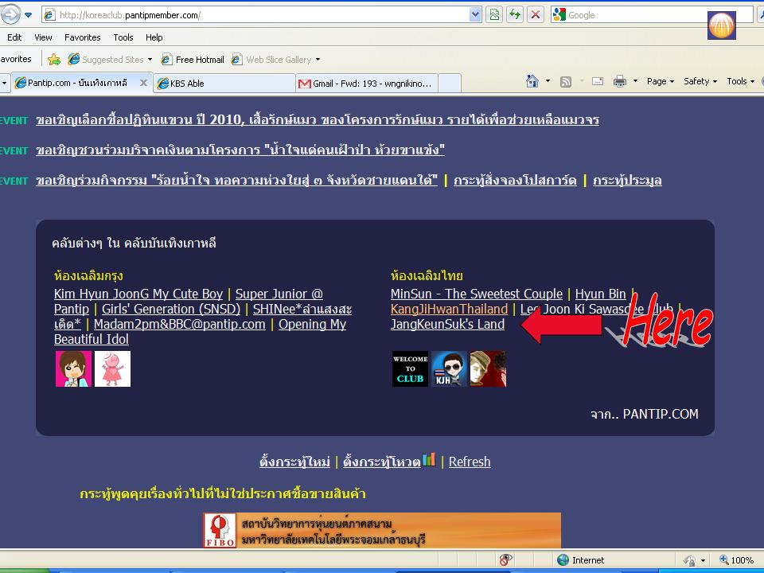Click the Read Mail envelope icon
764x573 pixels.
coord(598,81)
